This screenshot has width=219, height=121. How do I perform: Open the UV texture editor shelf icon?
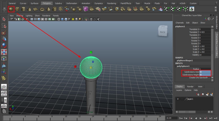[192, 9]
